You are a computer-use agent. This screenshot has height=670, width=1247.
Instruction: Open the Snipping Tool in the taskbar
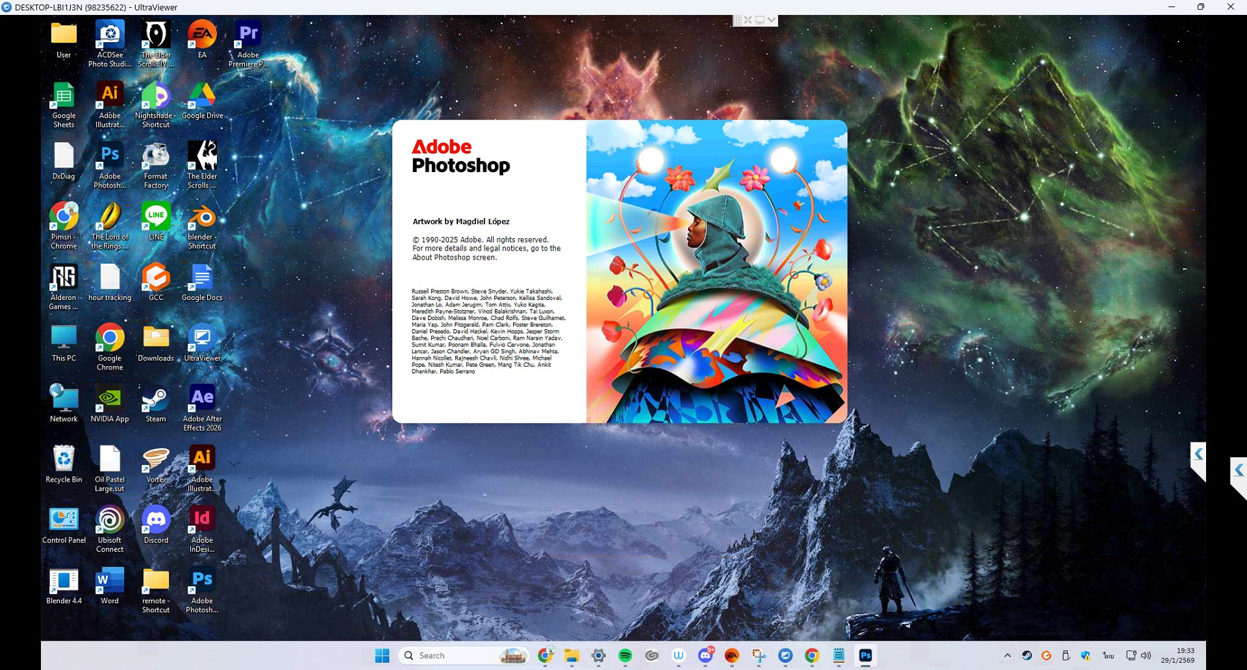[x=759, y=656]
